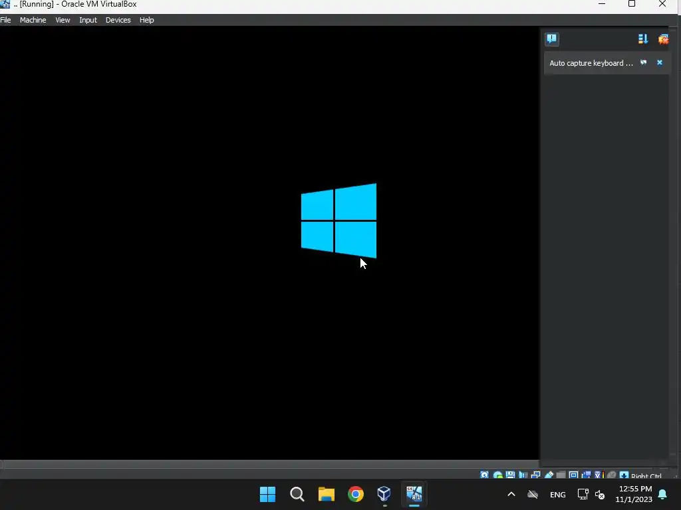The width and height of the screenshot is (681, 510).
Task: Open the Input menu
Action: click(x=88, y=20)
